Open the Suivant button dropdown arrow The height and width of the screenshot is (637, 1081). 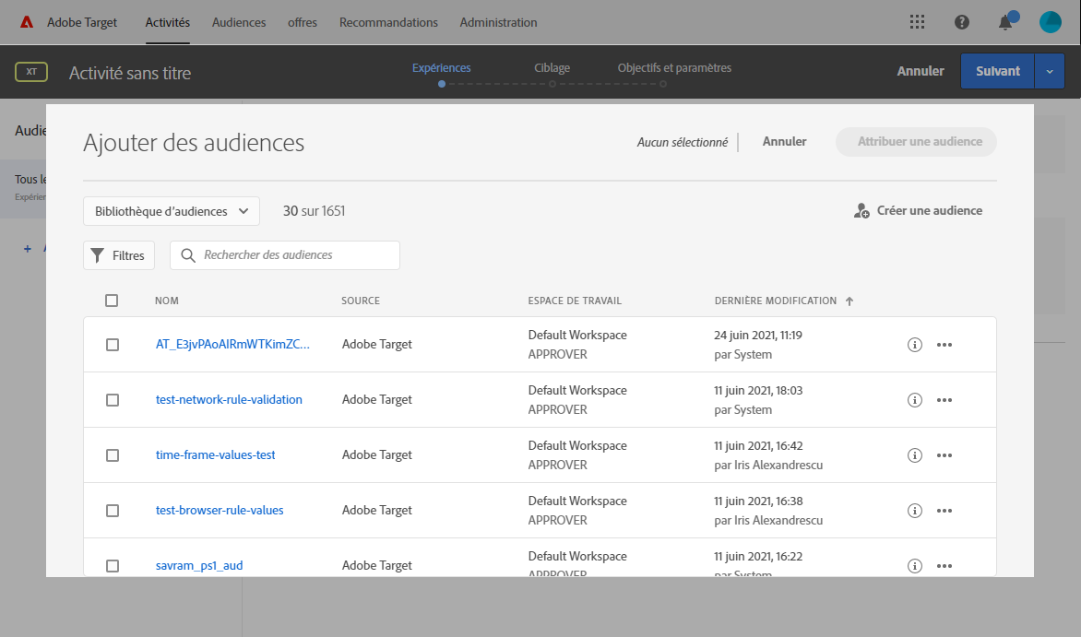point(1050,71)
